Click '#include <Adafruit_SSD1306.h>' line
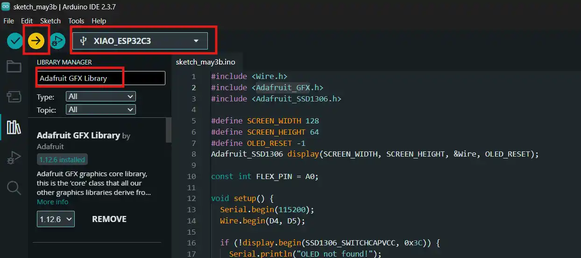 [276, 99]
